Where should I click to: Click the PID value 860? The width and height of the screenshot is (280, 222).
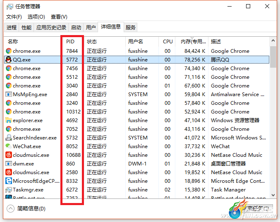(71, 164)
